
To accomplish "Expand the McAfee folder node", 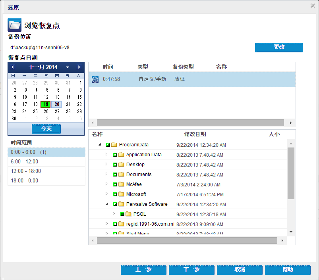I will click(106, 184).
